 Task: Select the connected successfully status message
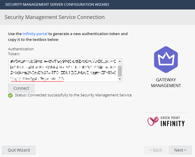click(x=73, y=95)
